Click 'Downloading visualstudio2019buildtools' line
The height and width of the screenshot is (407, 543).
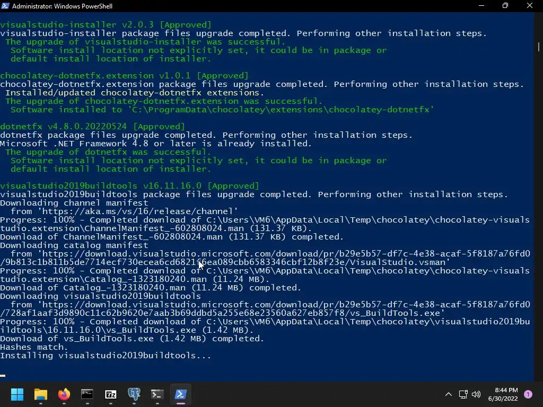coord(100,296)
